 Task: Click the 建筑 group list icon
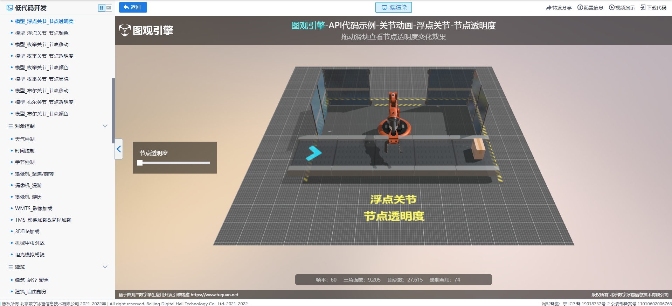coord(10,267)
